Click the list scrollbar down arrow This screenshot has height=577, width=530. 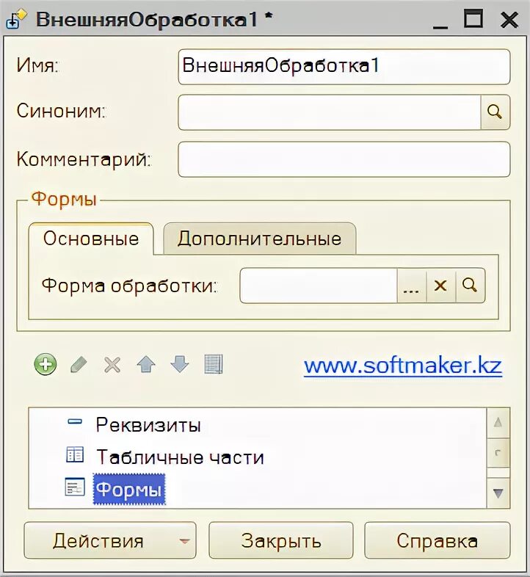498,493
